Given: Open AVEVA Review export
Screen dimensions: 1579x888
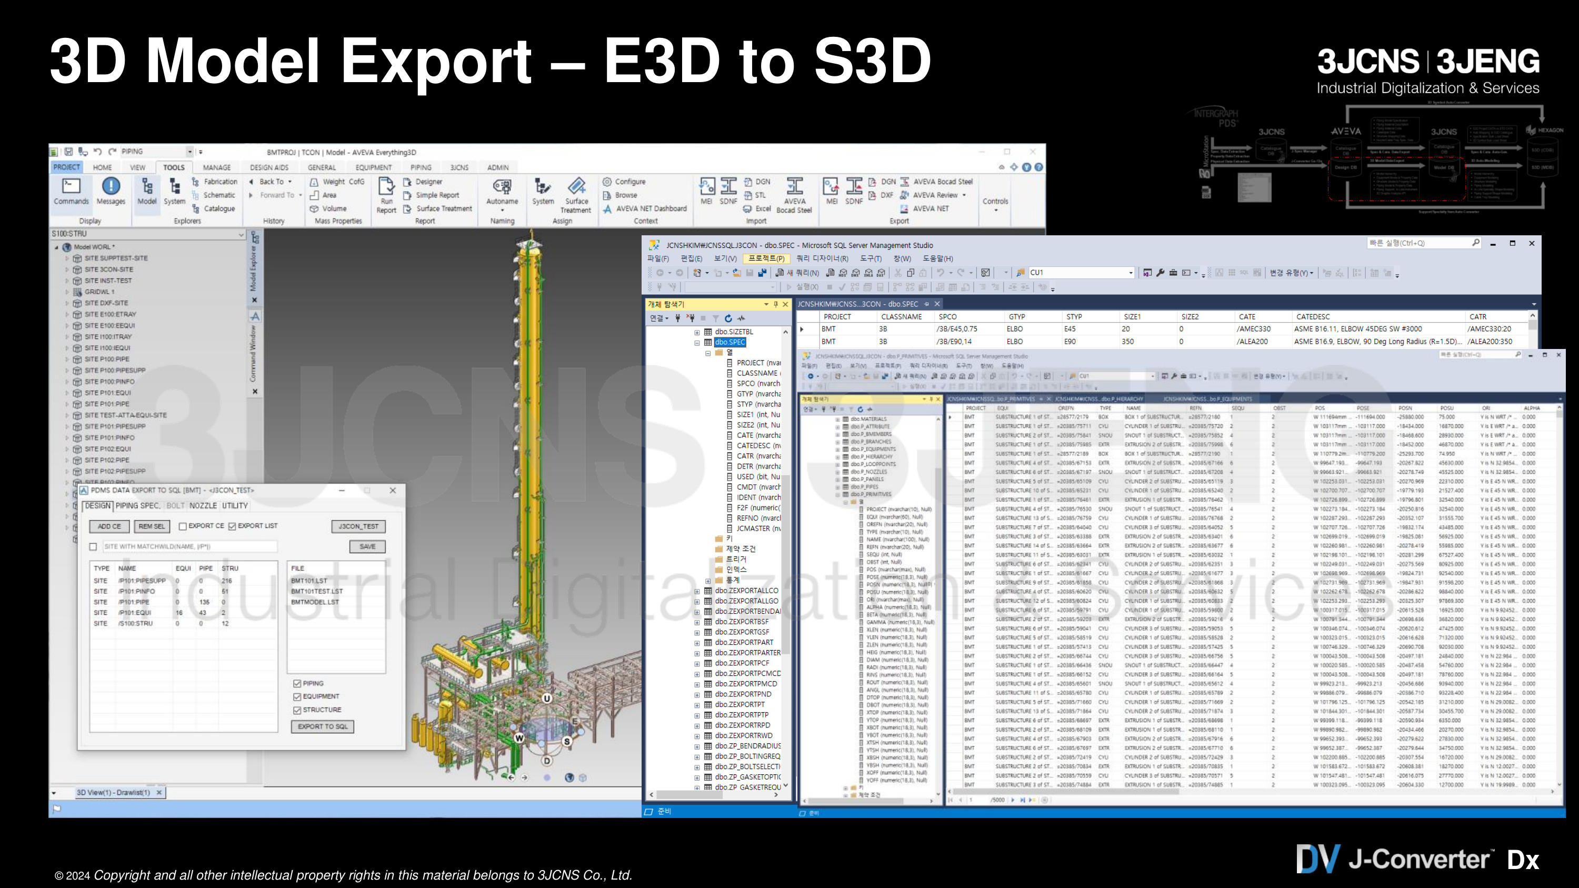Looking at the screenshot, I should 932,195.
